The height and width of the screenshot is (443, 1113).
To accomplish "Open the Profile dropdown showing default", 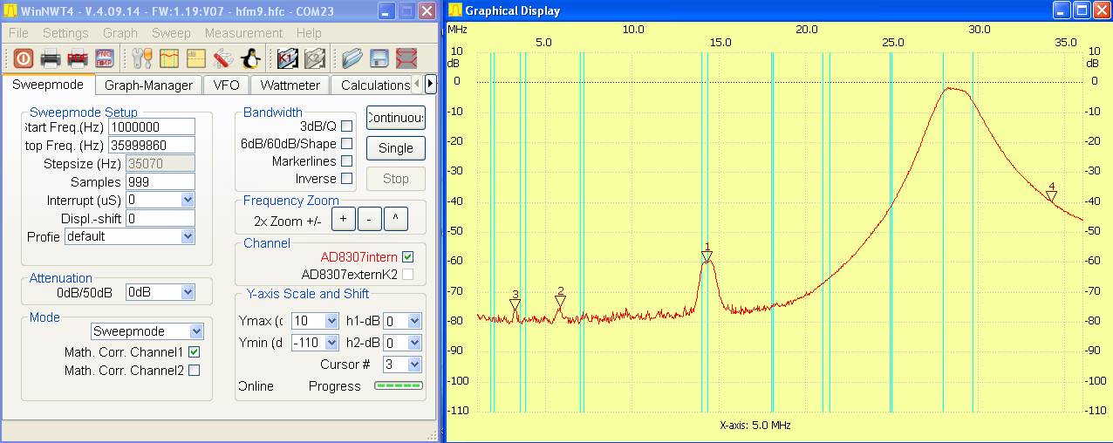I will pos(187,236).
